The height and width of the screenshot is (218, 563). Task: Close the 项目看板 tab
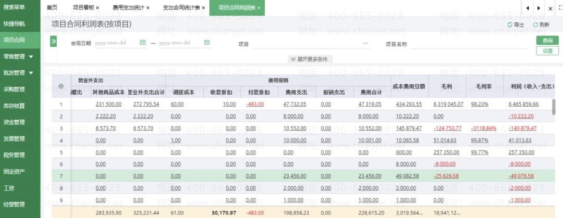97,8
